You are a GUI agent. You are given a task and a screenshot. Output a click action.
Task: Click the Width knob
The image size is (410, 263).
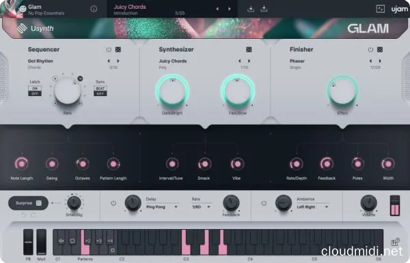point(388,164)
